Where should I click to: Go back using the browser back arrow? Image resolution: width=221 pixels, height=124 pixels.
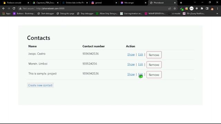pyautogui.click(x=3, y=8)
